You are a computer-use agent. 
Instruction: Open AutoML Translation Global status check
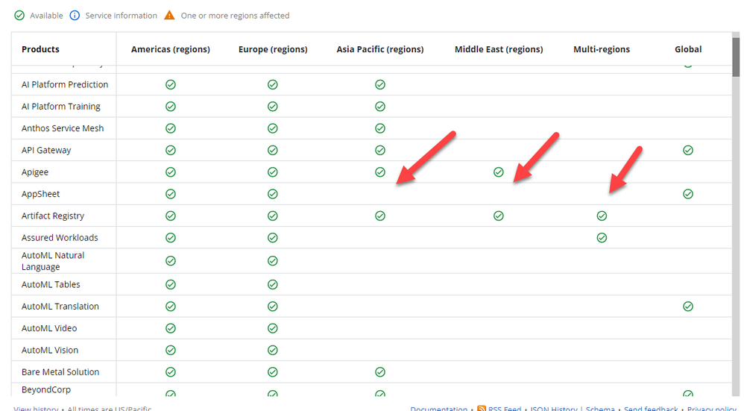688,306
